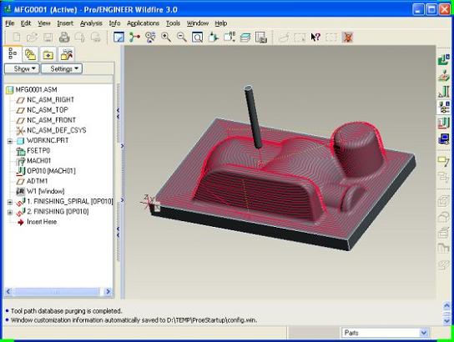Click model tree scrollbar left arrow
Image resolution: width=454 pixels, height=342 pixels.
[8, 291]
